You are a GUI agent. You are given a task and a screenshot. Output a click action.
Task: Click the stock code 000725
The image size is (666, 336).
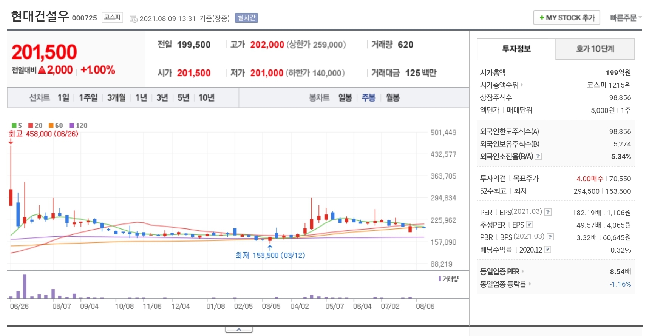[x=85, y=18]
